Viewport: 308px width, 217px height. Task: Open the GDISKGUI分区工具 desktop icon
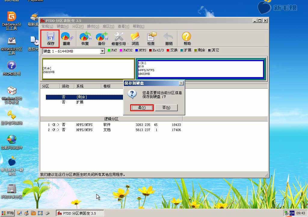(x=11, y=45)
